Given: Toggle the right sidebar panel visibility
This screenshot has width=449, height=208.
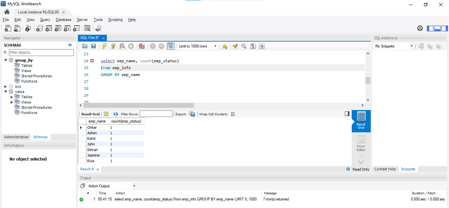Looking at the screenshot, I should [x=444, y=28].
